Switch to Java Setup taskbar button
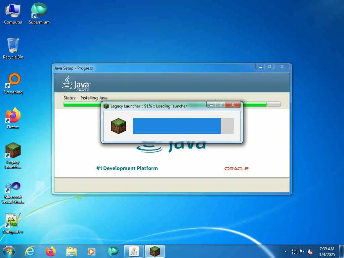 (134, 251)
